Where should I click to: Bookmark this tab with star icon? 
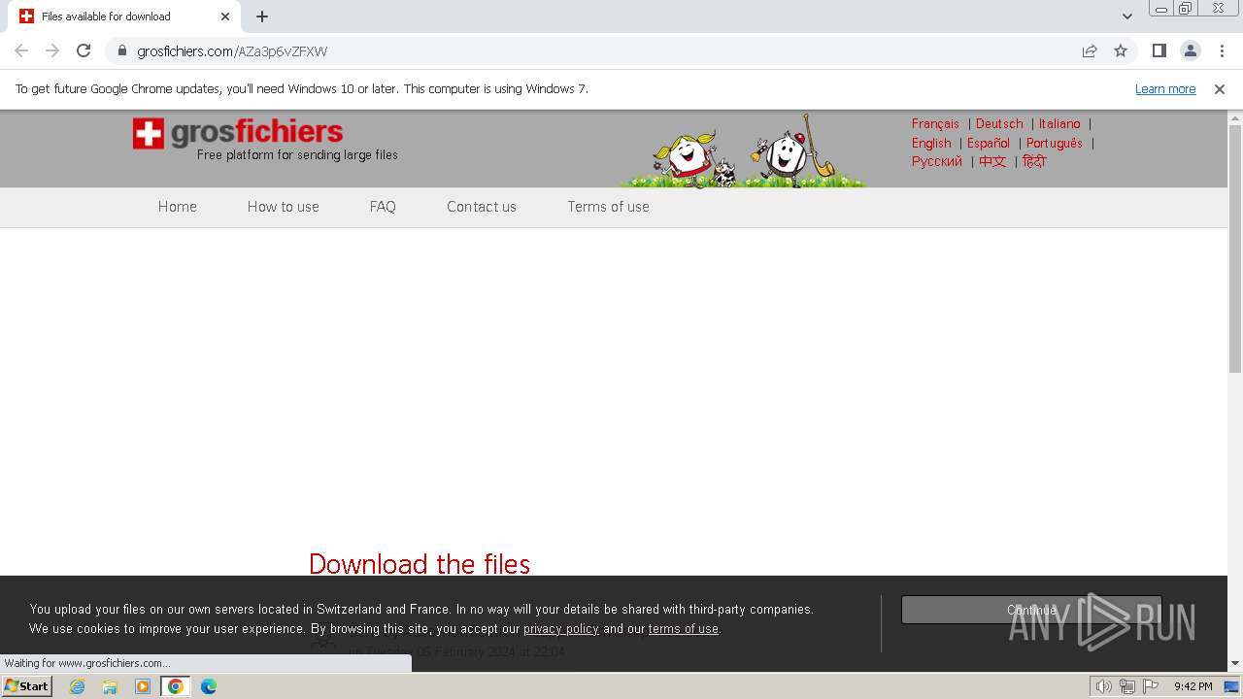tap(1121, 50)
